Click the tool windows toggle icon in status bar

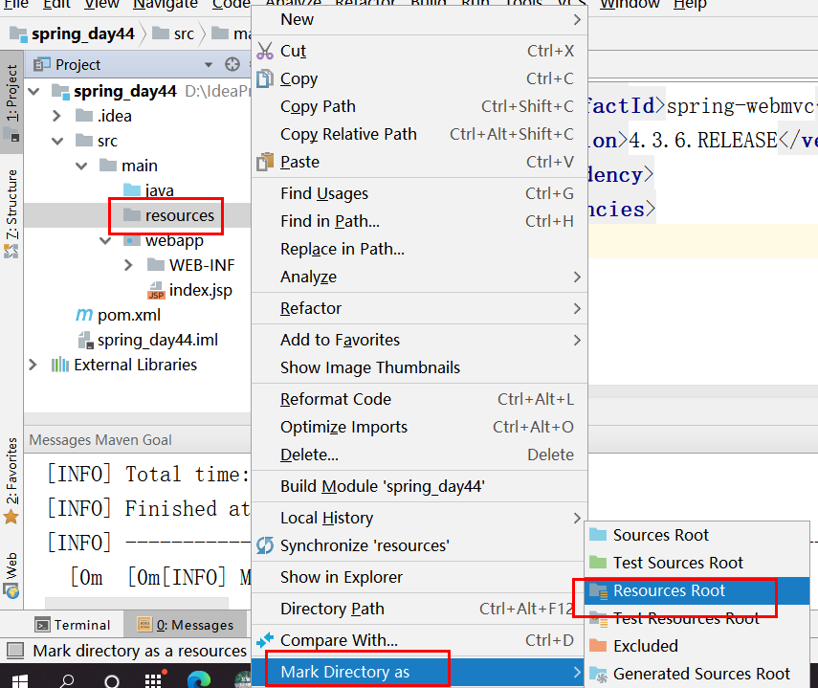(15, 650)
